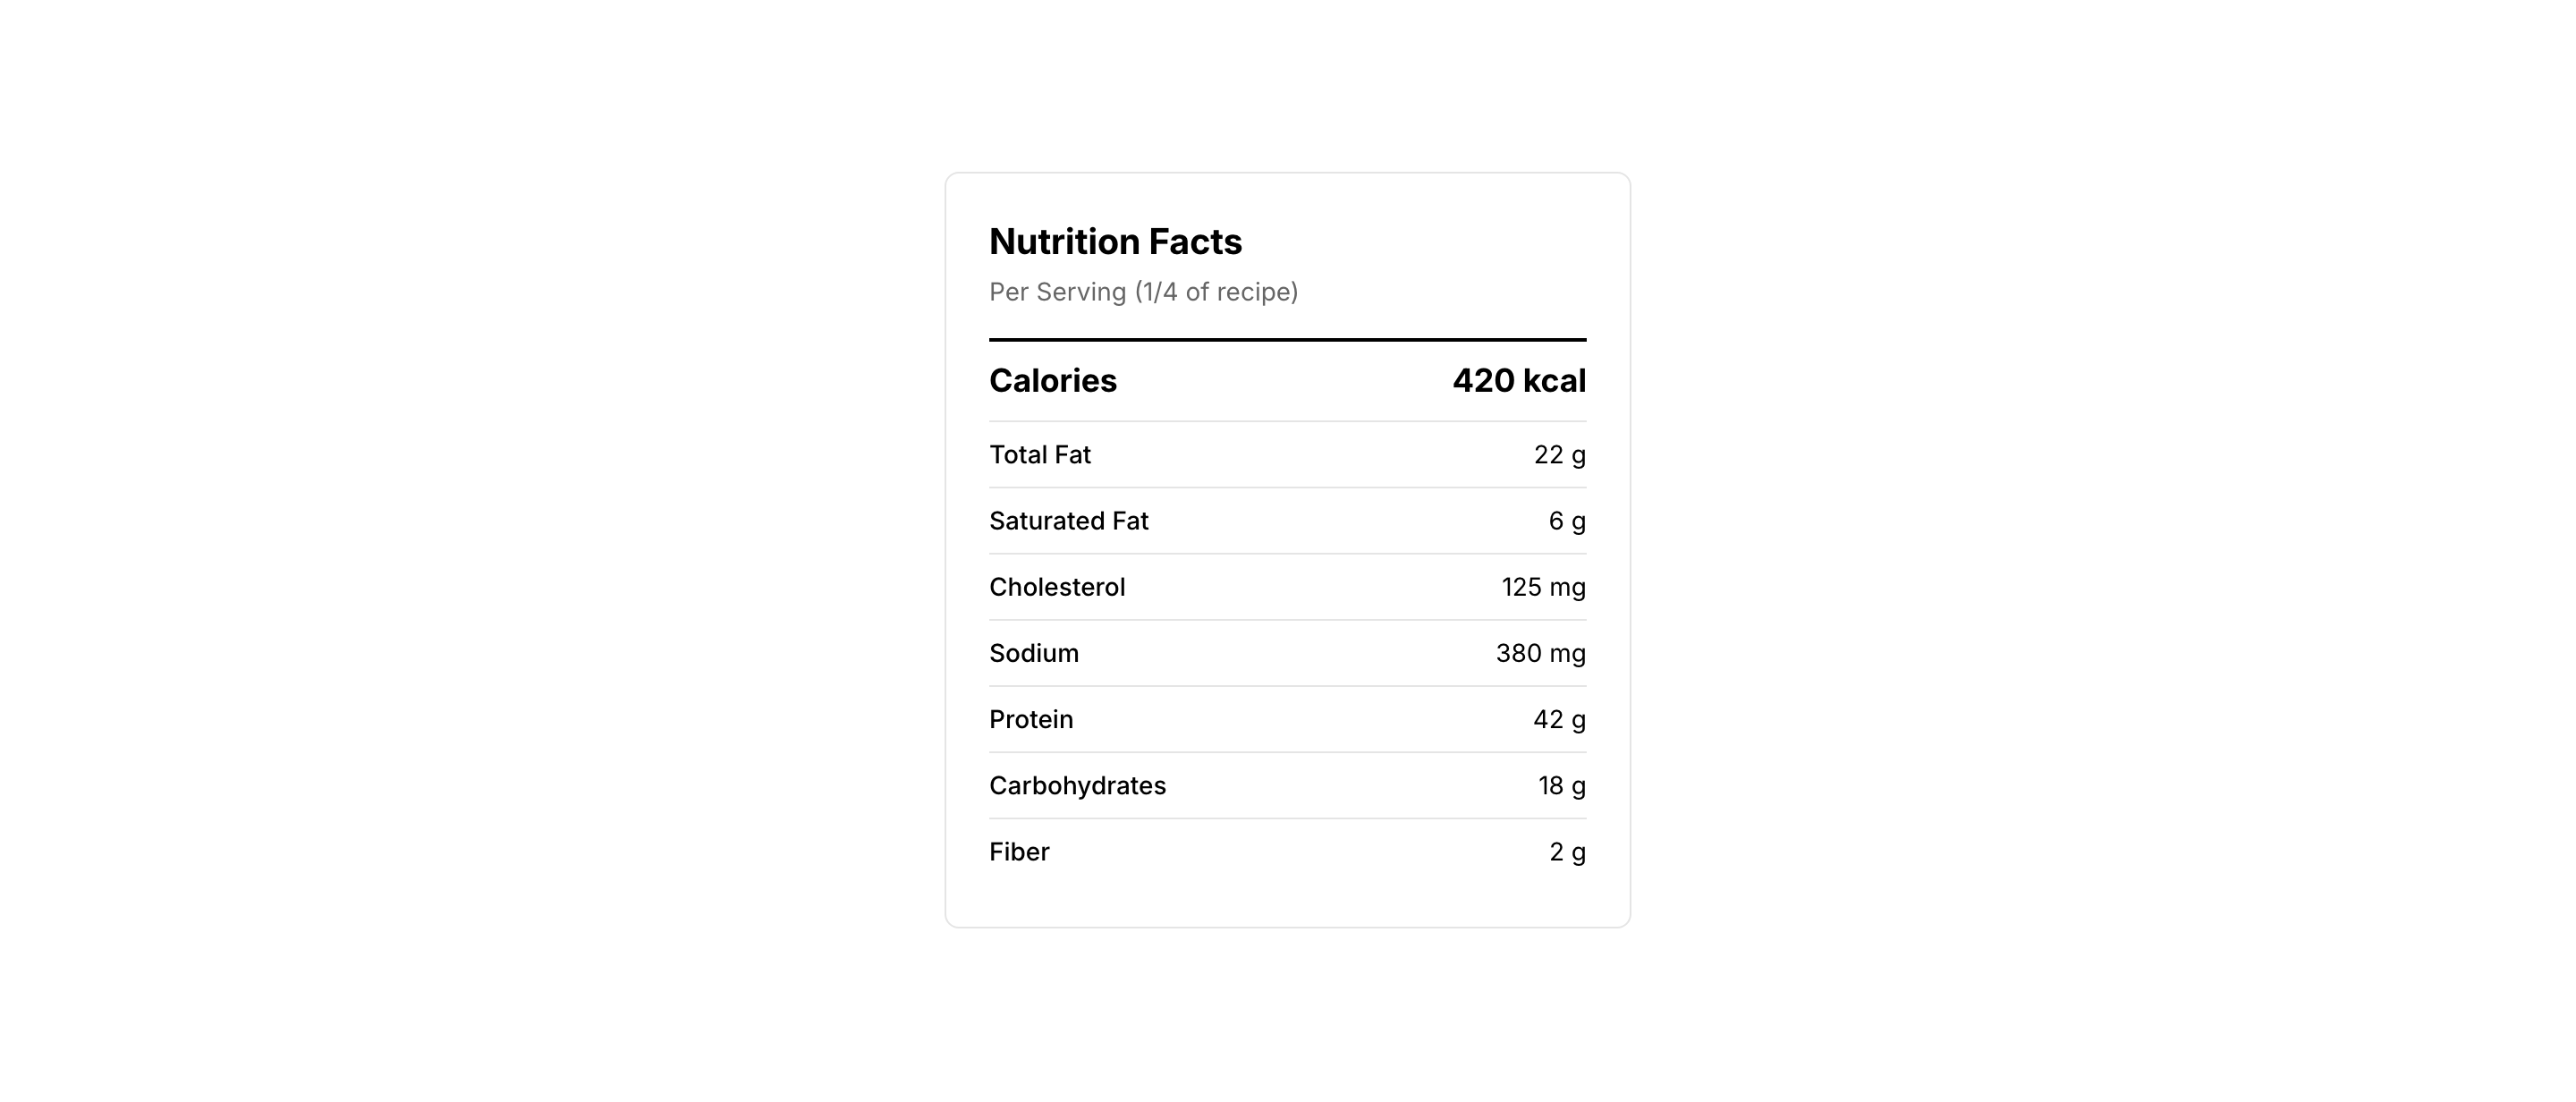Click the Fiber label
Screen dimensions: 2576x1102
point(1019,851)
